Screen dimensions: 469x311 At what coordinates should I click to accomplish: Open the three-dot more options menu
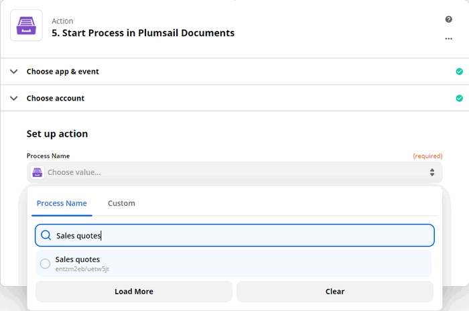[x=448, y=39]
